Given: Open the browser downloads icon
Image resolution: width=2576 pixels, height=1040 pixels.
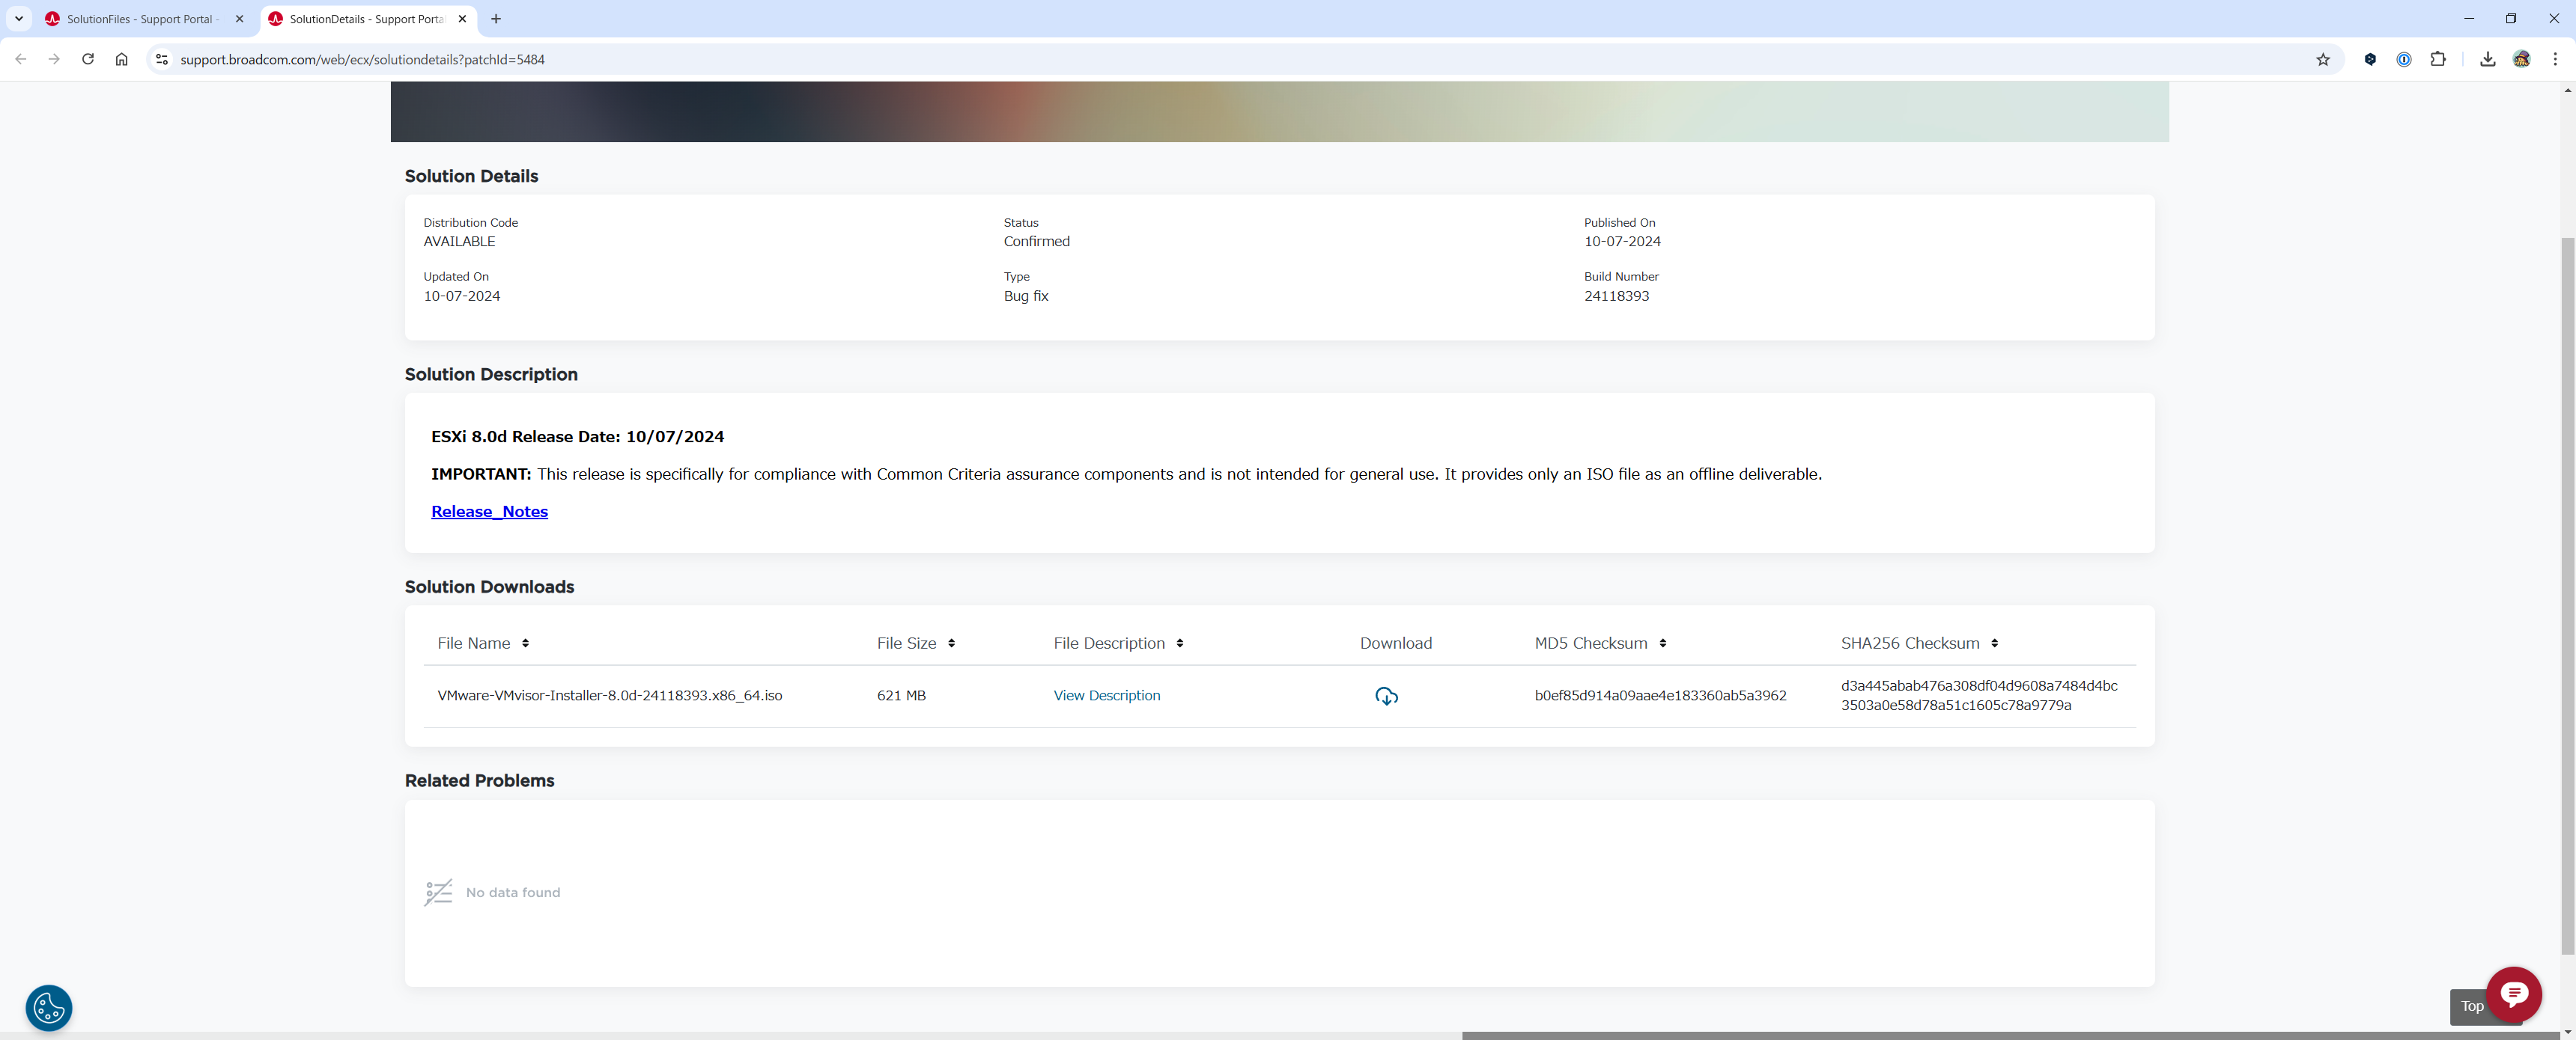Looking at the screenshot, I should click(2487, 60).
